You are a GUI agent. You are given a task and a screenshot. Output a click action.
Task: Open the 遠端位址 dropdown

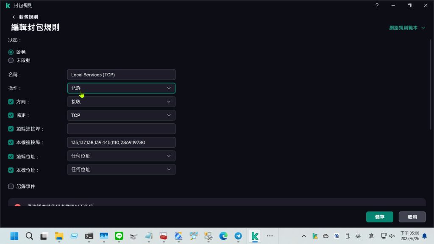(x=121, y=156)
